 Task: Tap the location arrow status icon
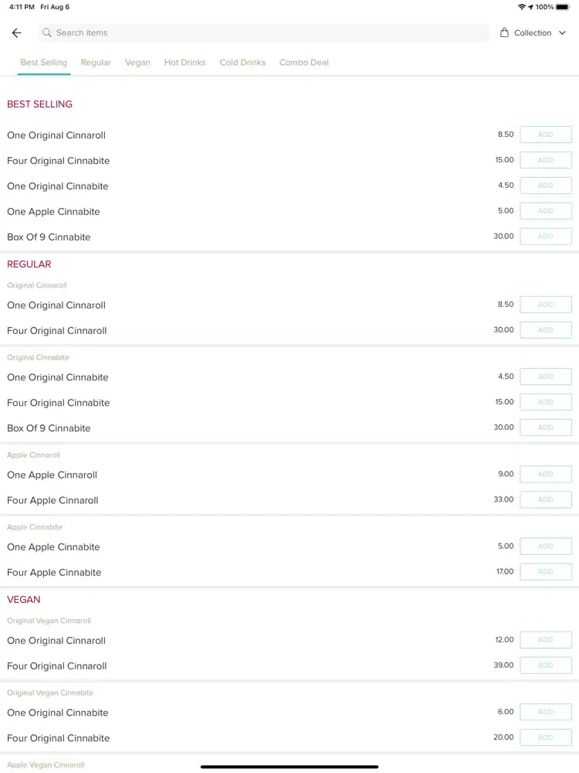click(x=530, y=7)
